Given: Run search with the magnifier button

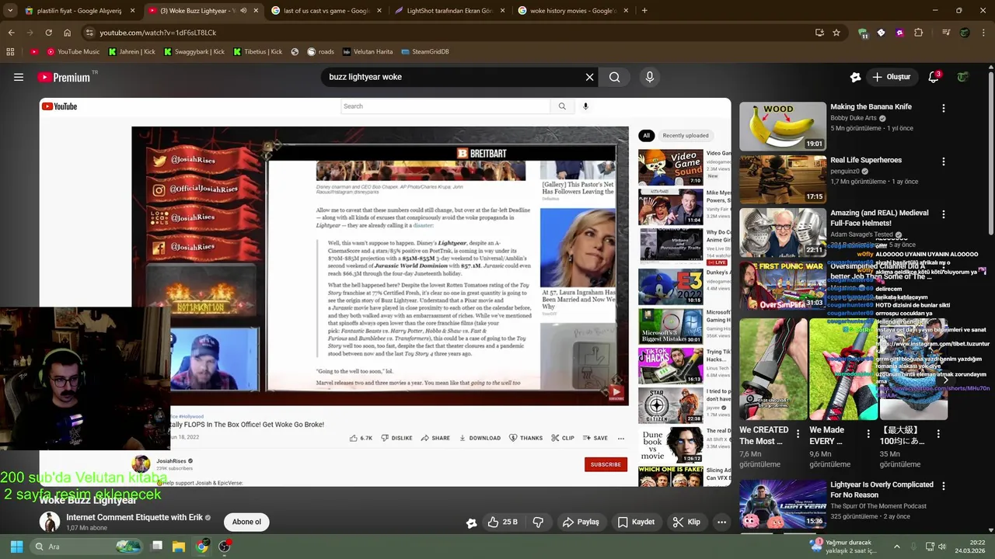Looking at the screenshot, I should click(615, 77).
